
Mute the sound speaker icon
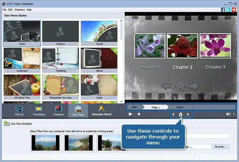pos(228,114)
